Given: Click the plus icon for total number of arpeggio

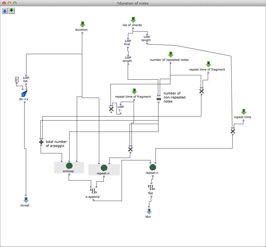Looking at the screenshot, I should coord(41,142).
